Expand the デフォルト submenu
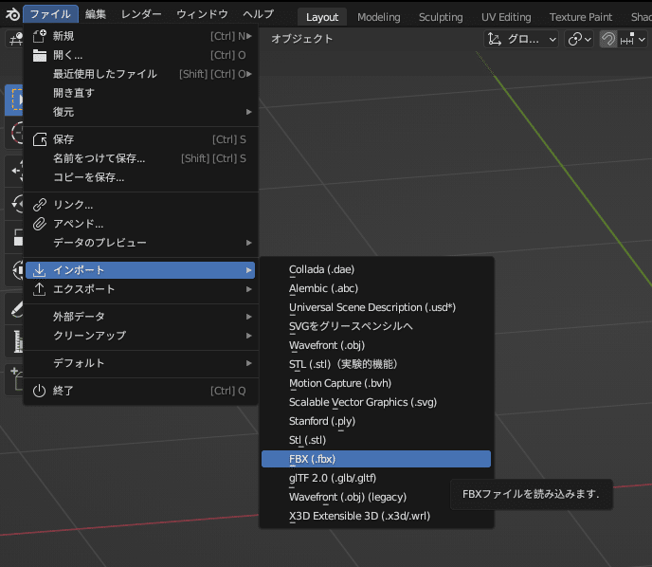 coord(141,363)
